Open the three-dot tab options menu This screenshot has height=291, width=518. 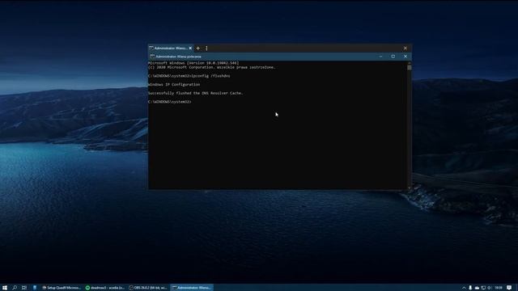point(206,48)
